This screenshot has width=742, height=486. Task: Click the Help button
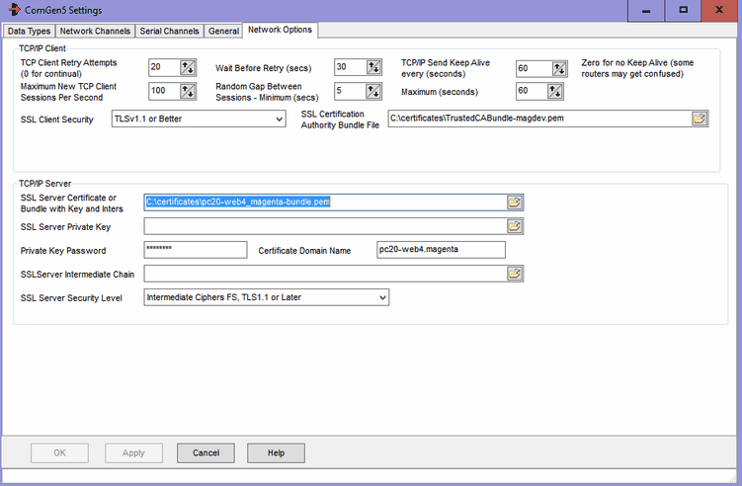[276, 452]
